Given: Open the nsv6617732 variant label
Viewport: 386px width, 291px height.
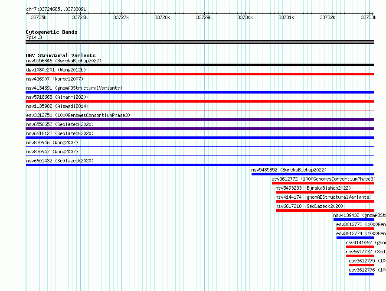Looking at the screenshot, I should [x=366, y=252].
